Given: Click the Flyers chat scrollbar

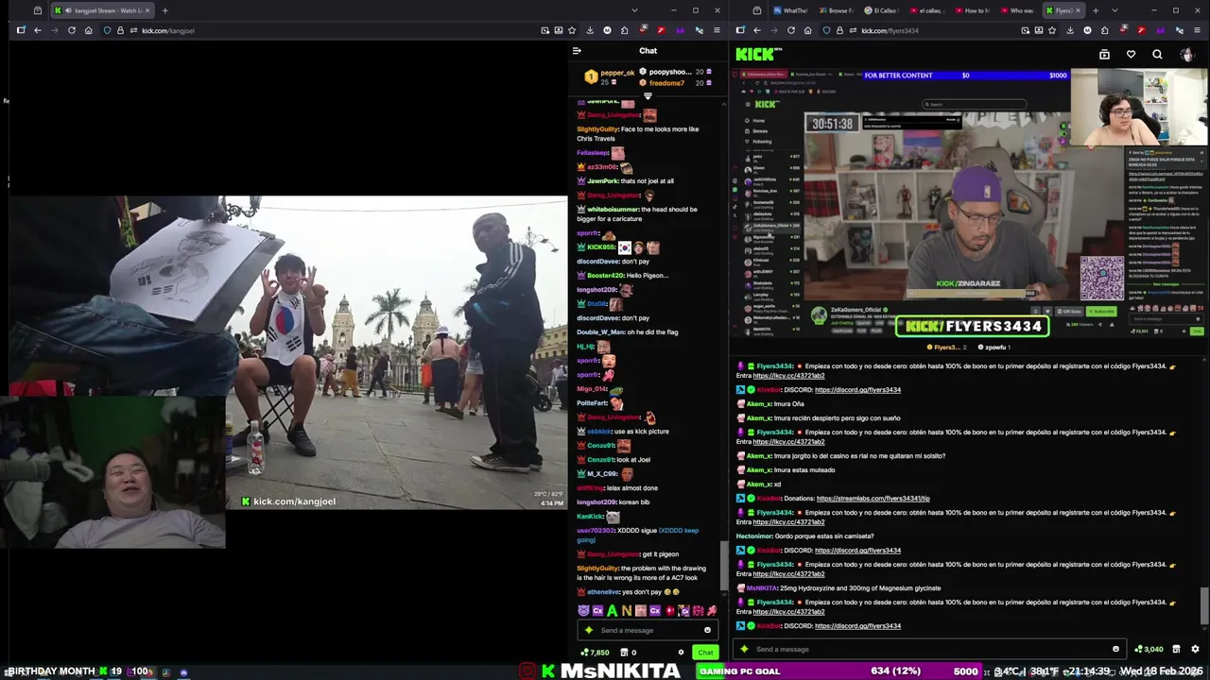Looking at the screenshot, I should coord(1203,604).
